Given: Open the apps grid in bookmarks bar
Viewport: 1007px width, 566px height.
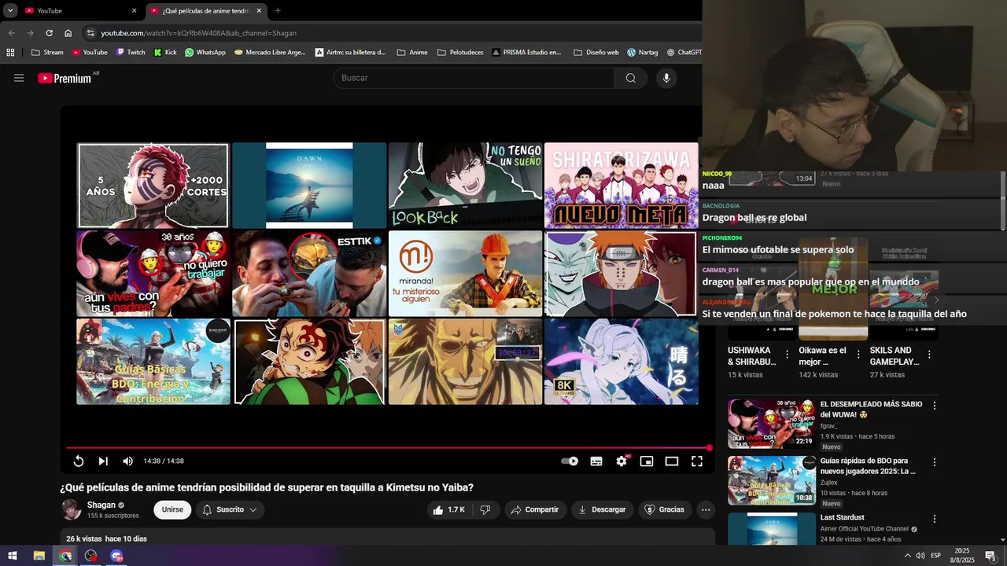Looking at the screenshot, I should point(10,53).
